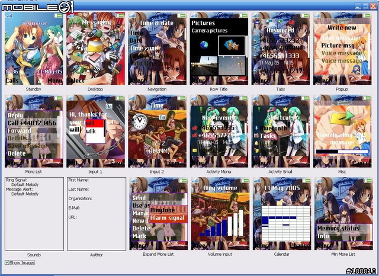Click 'Mark' in Expand More List preview

139,236
